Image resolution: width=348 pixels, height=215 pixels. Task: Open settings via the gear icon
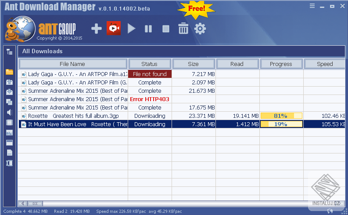click(200, 29)
